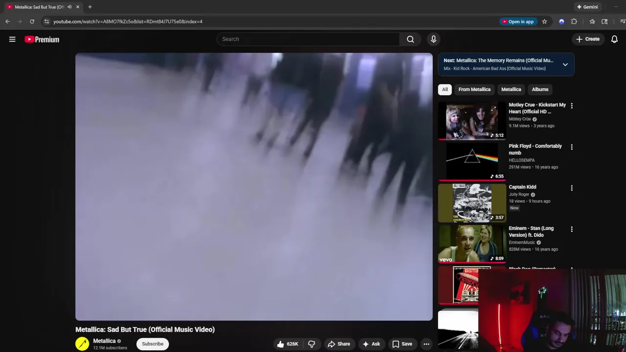Go forward with the browser forward arrow

[20, 22]
